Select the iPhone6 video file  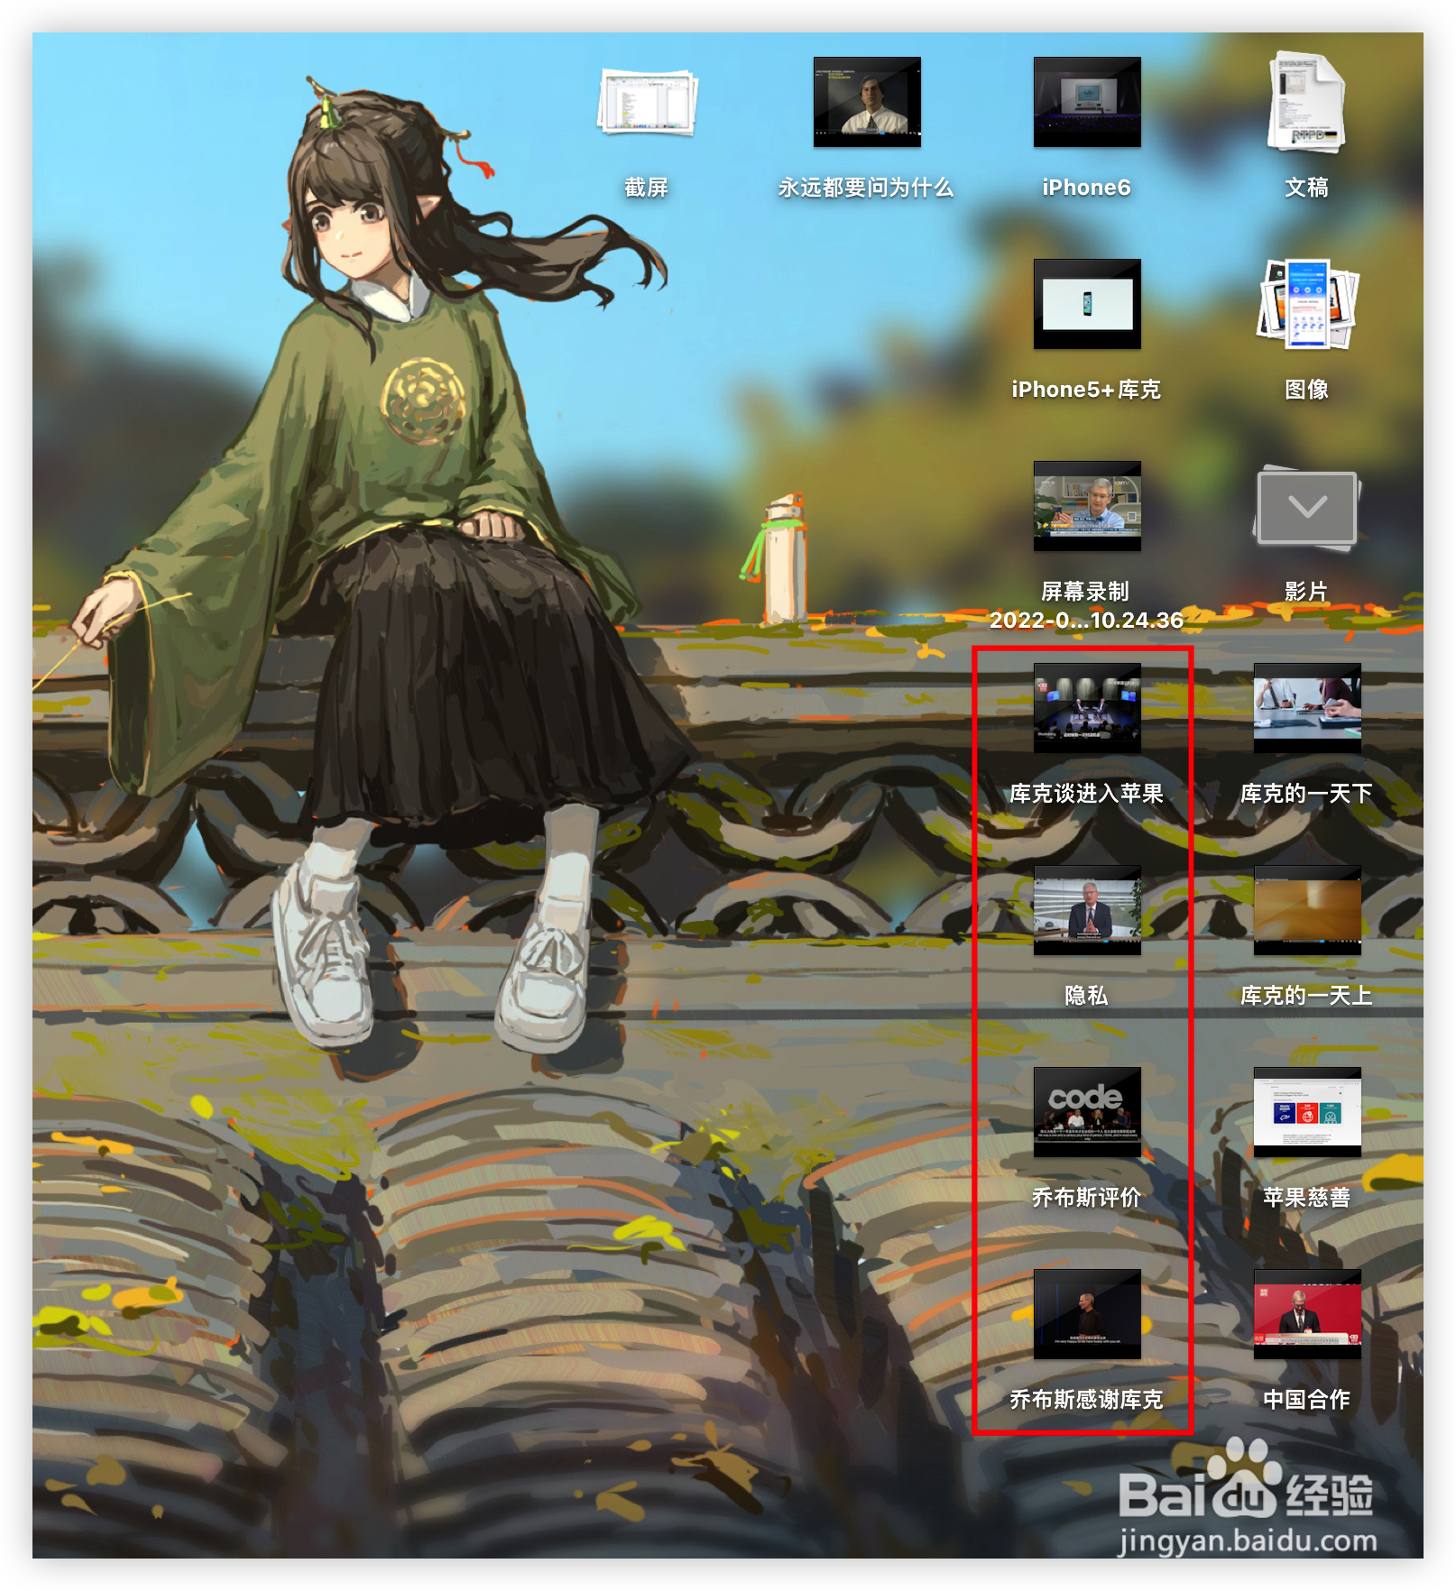1087,102
